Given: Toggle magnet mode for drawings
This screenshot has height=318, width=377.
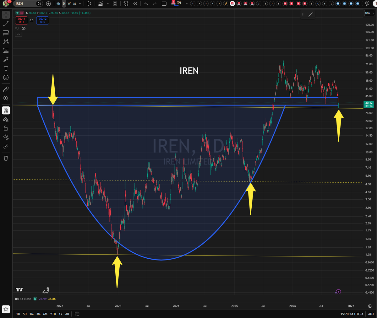Looking at the screenshot, I should click(x=6, y=110).
